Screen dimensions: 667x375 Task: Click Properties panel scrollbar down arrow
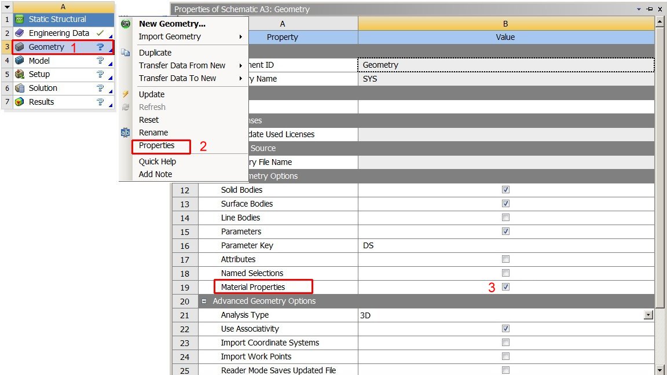click(660, 369)
